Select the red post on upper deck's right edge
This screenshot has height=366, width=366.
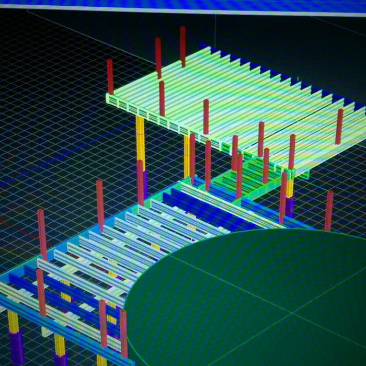pyautogui.click(x=339, y=126)
